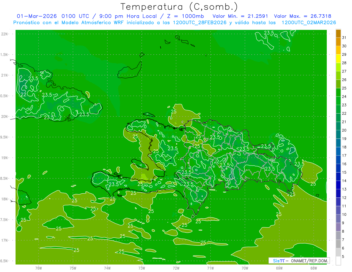
Task: Click the "SisTT – ONAMET/REP.DOM." credit box
Action: coord(299,261)
